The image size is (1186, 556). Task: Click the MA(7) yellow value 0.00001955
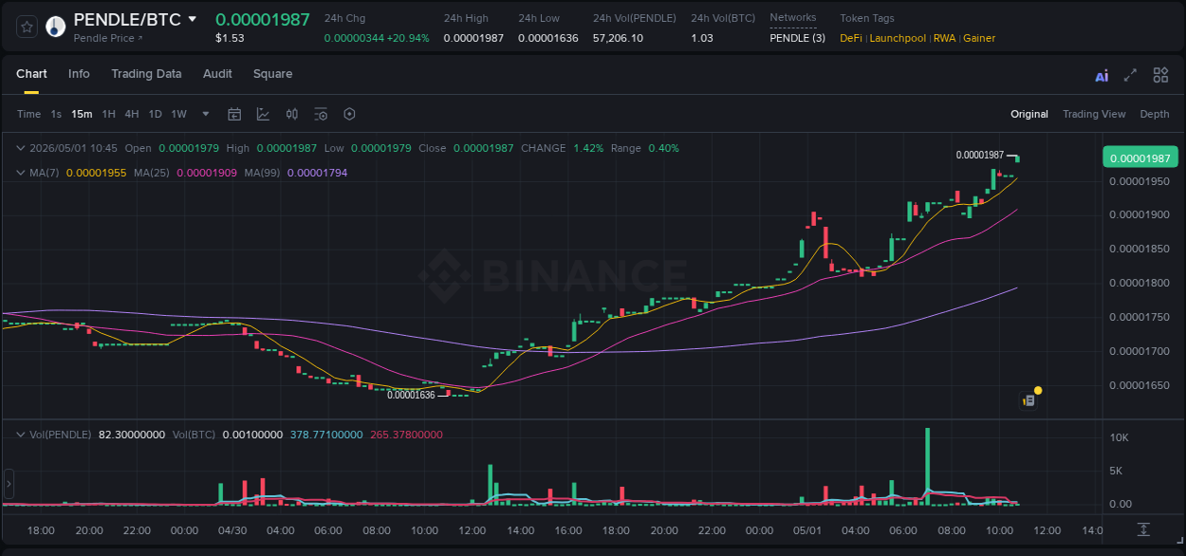pyautogui.click(x=97, y=173)
